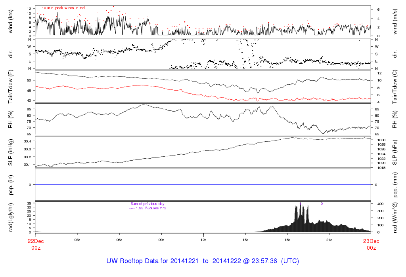Click the "Sum of previous day" annotation
406x277 pixels.
[x=147, y=204]
